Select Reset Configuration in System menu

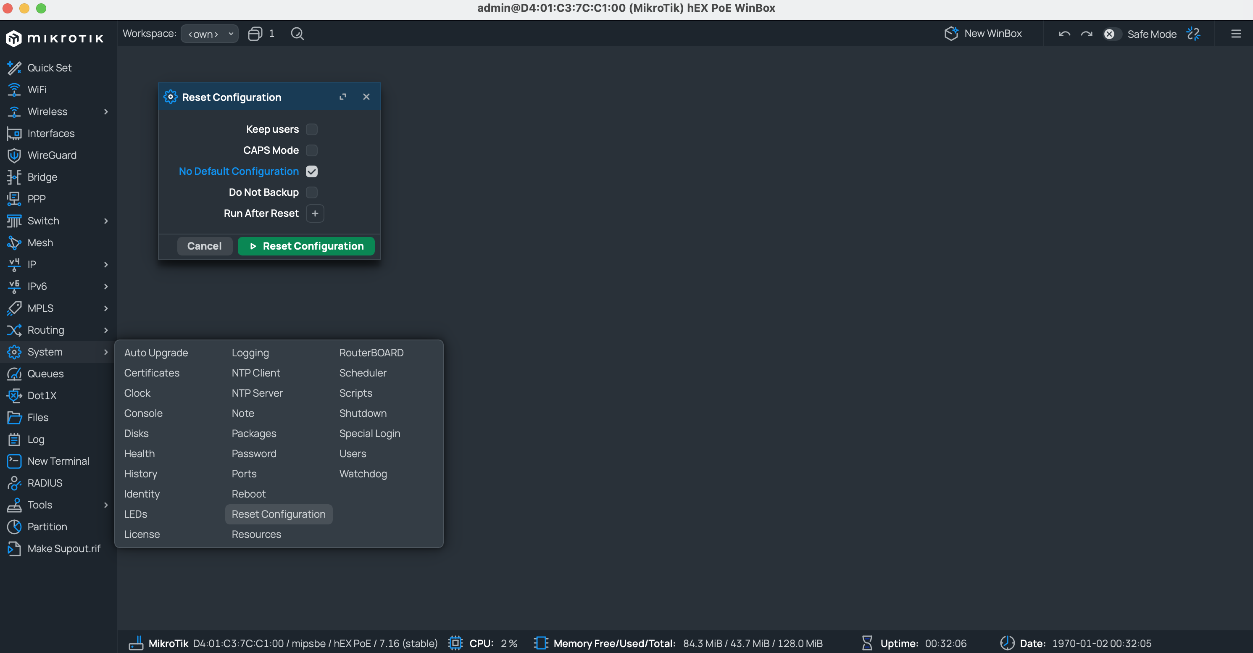[279, 514]
